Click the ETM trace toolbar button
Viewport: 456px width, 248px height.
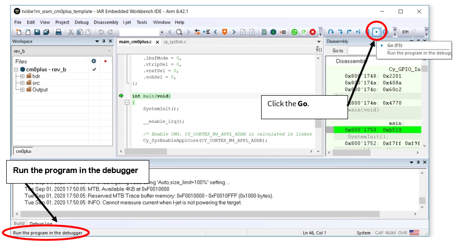(x=406, y=32)
